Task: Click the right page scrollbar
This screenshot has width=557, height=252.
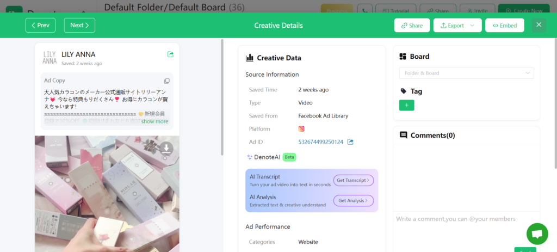Action: (x=555, y=103)
